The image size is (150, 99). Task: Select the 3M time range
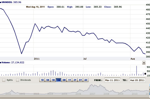coord(59,80)
